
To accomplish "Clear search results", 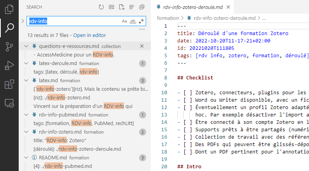I will (x=111, y=7).
